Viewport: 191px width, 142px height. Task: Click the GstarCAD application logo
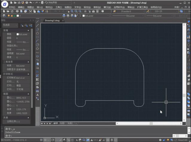4,4
